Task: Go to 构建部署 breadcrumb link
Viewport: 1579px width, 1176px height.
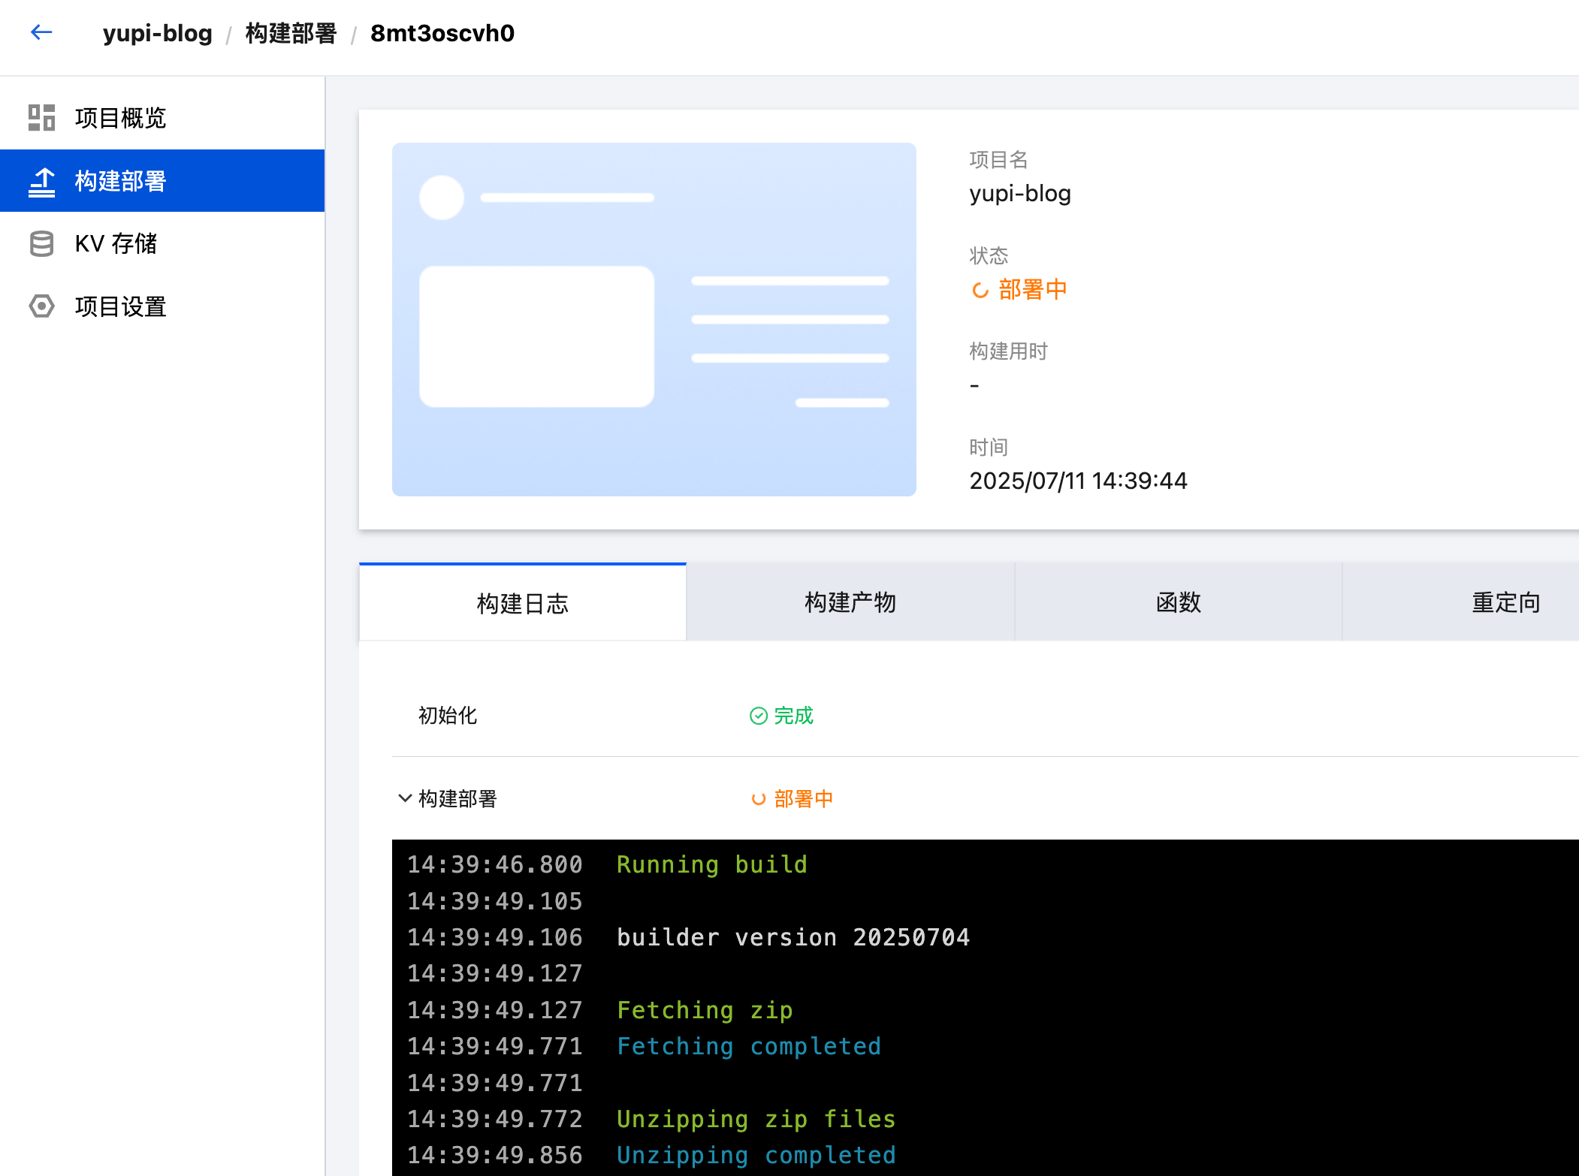Action: [291, 33]
